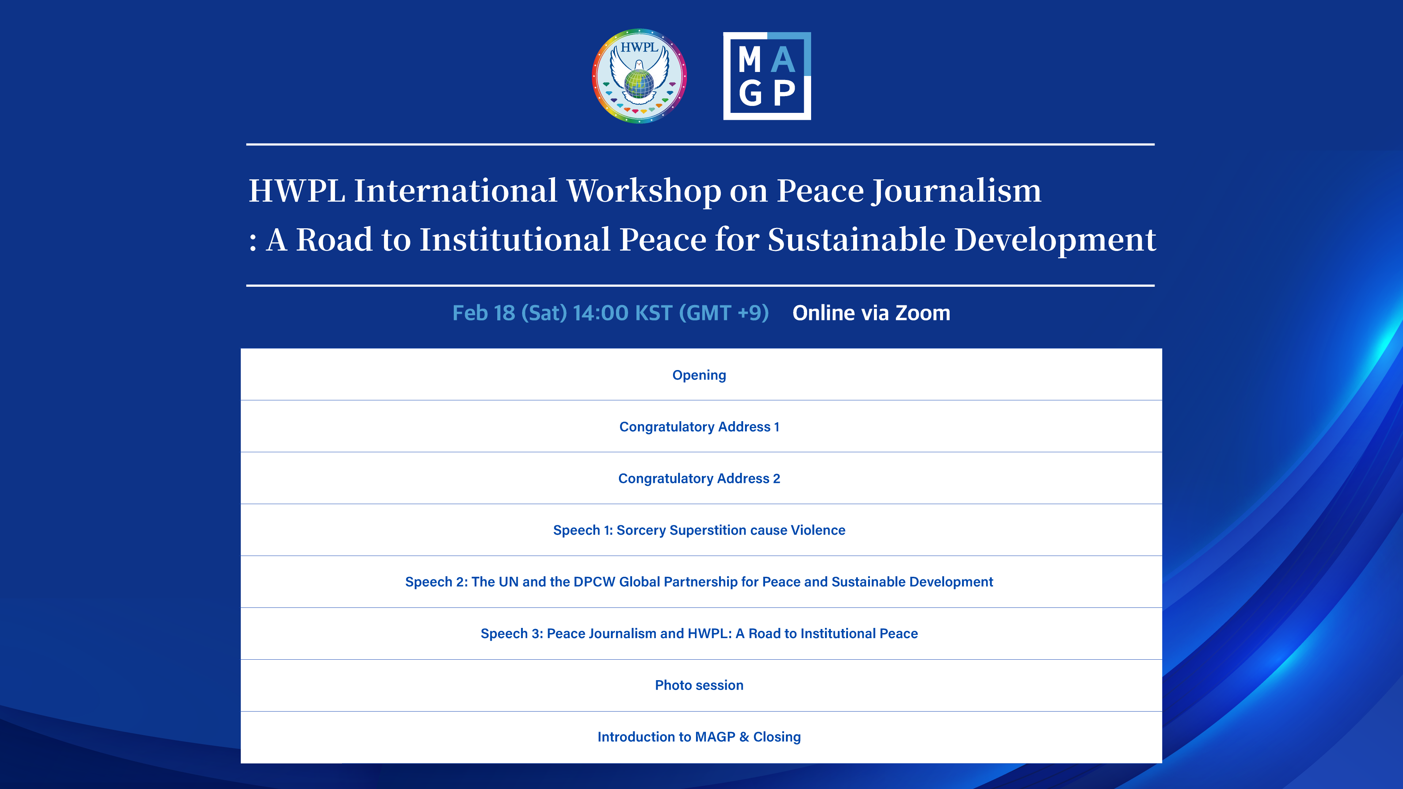Image resolution: width=1403 pixels, height=789 pixels.
Task: Click the workshop main title heading
Action: point(645,191)
